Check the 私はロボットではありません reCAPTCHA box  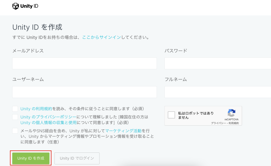[171, 115]
